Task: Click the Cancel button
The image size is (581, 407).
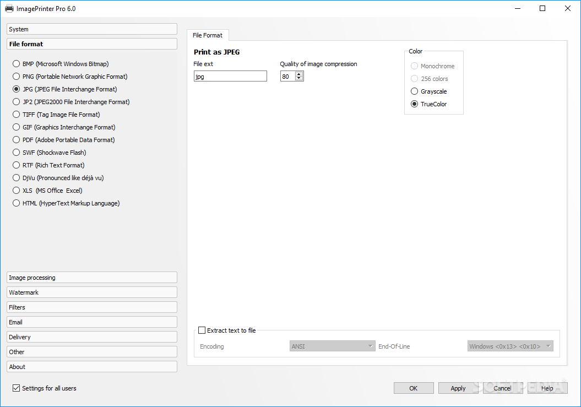Action: click(502, 388)
